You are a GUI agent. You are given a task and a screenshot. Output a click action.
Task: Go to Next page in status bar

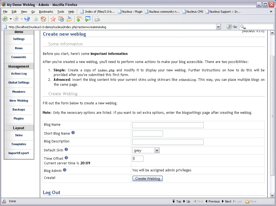[x=227, y=201]
